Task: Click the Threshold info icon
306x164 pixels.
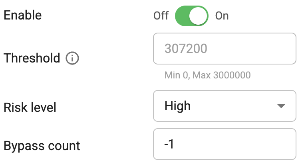Action: tap(72, 59)
